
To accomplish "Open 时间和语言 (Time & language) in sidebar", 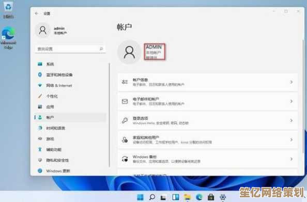I will 70,128.
